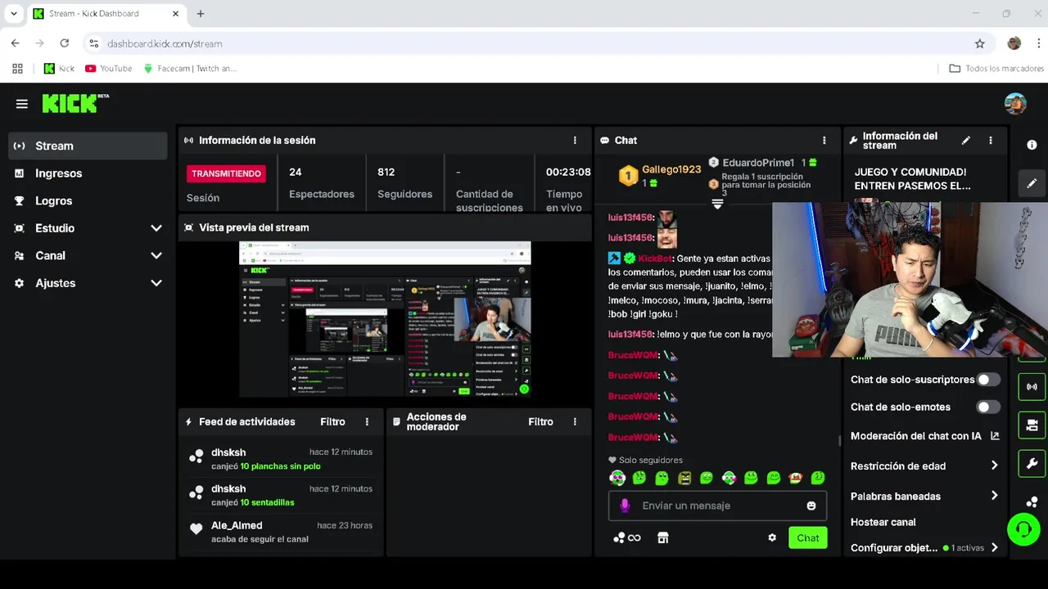This screenshot has width=1048, height=589.
Task: Click the edit pencil button in the right rail
Action: pyautogui.click(x=1032, y=183)
